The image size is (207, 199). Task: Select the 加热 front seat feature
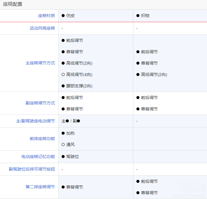pyautogui.click(x=71, y=133)
